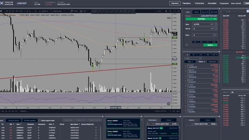Open the order calculator icon beside Купить
Viewport: 249px width, 140px height.
(187, 45)
